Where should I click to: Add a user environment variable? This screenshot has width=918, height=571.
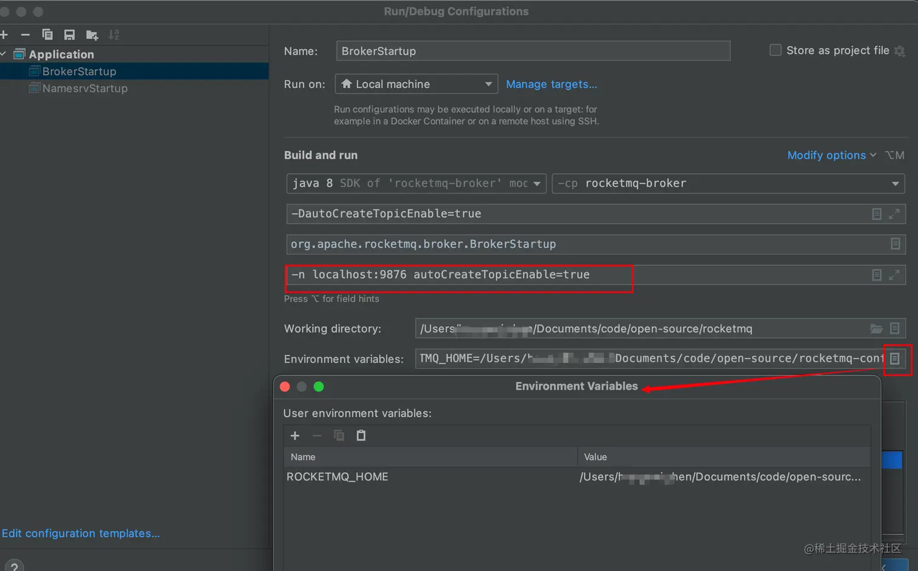(x=295, y=436)
